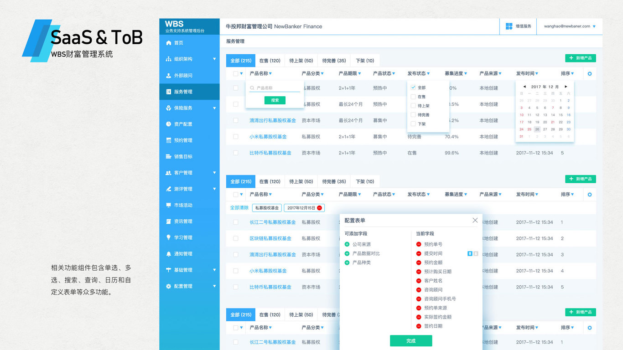This screenshot has height=350, width=623.
Task: Expand the 客户管理 sidebar submenu arrow
Action: click(x=214, y=173)
